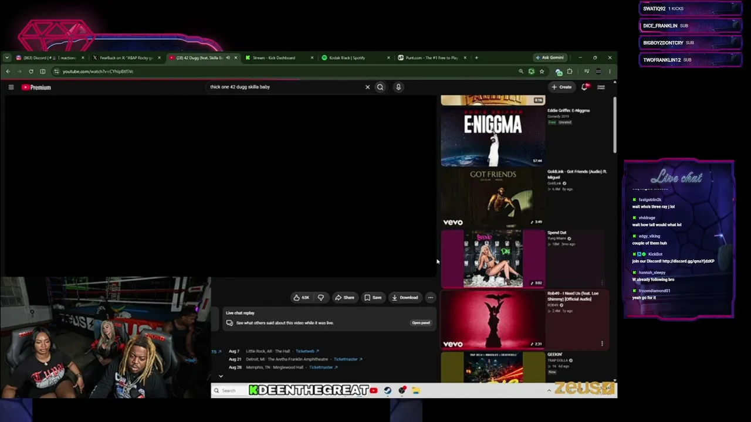The width and height of the screenshot is (751, 422).
Task: Close the 42 Dugg YouTube tab
Action: coord(236,58)
